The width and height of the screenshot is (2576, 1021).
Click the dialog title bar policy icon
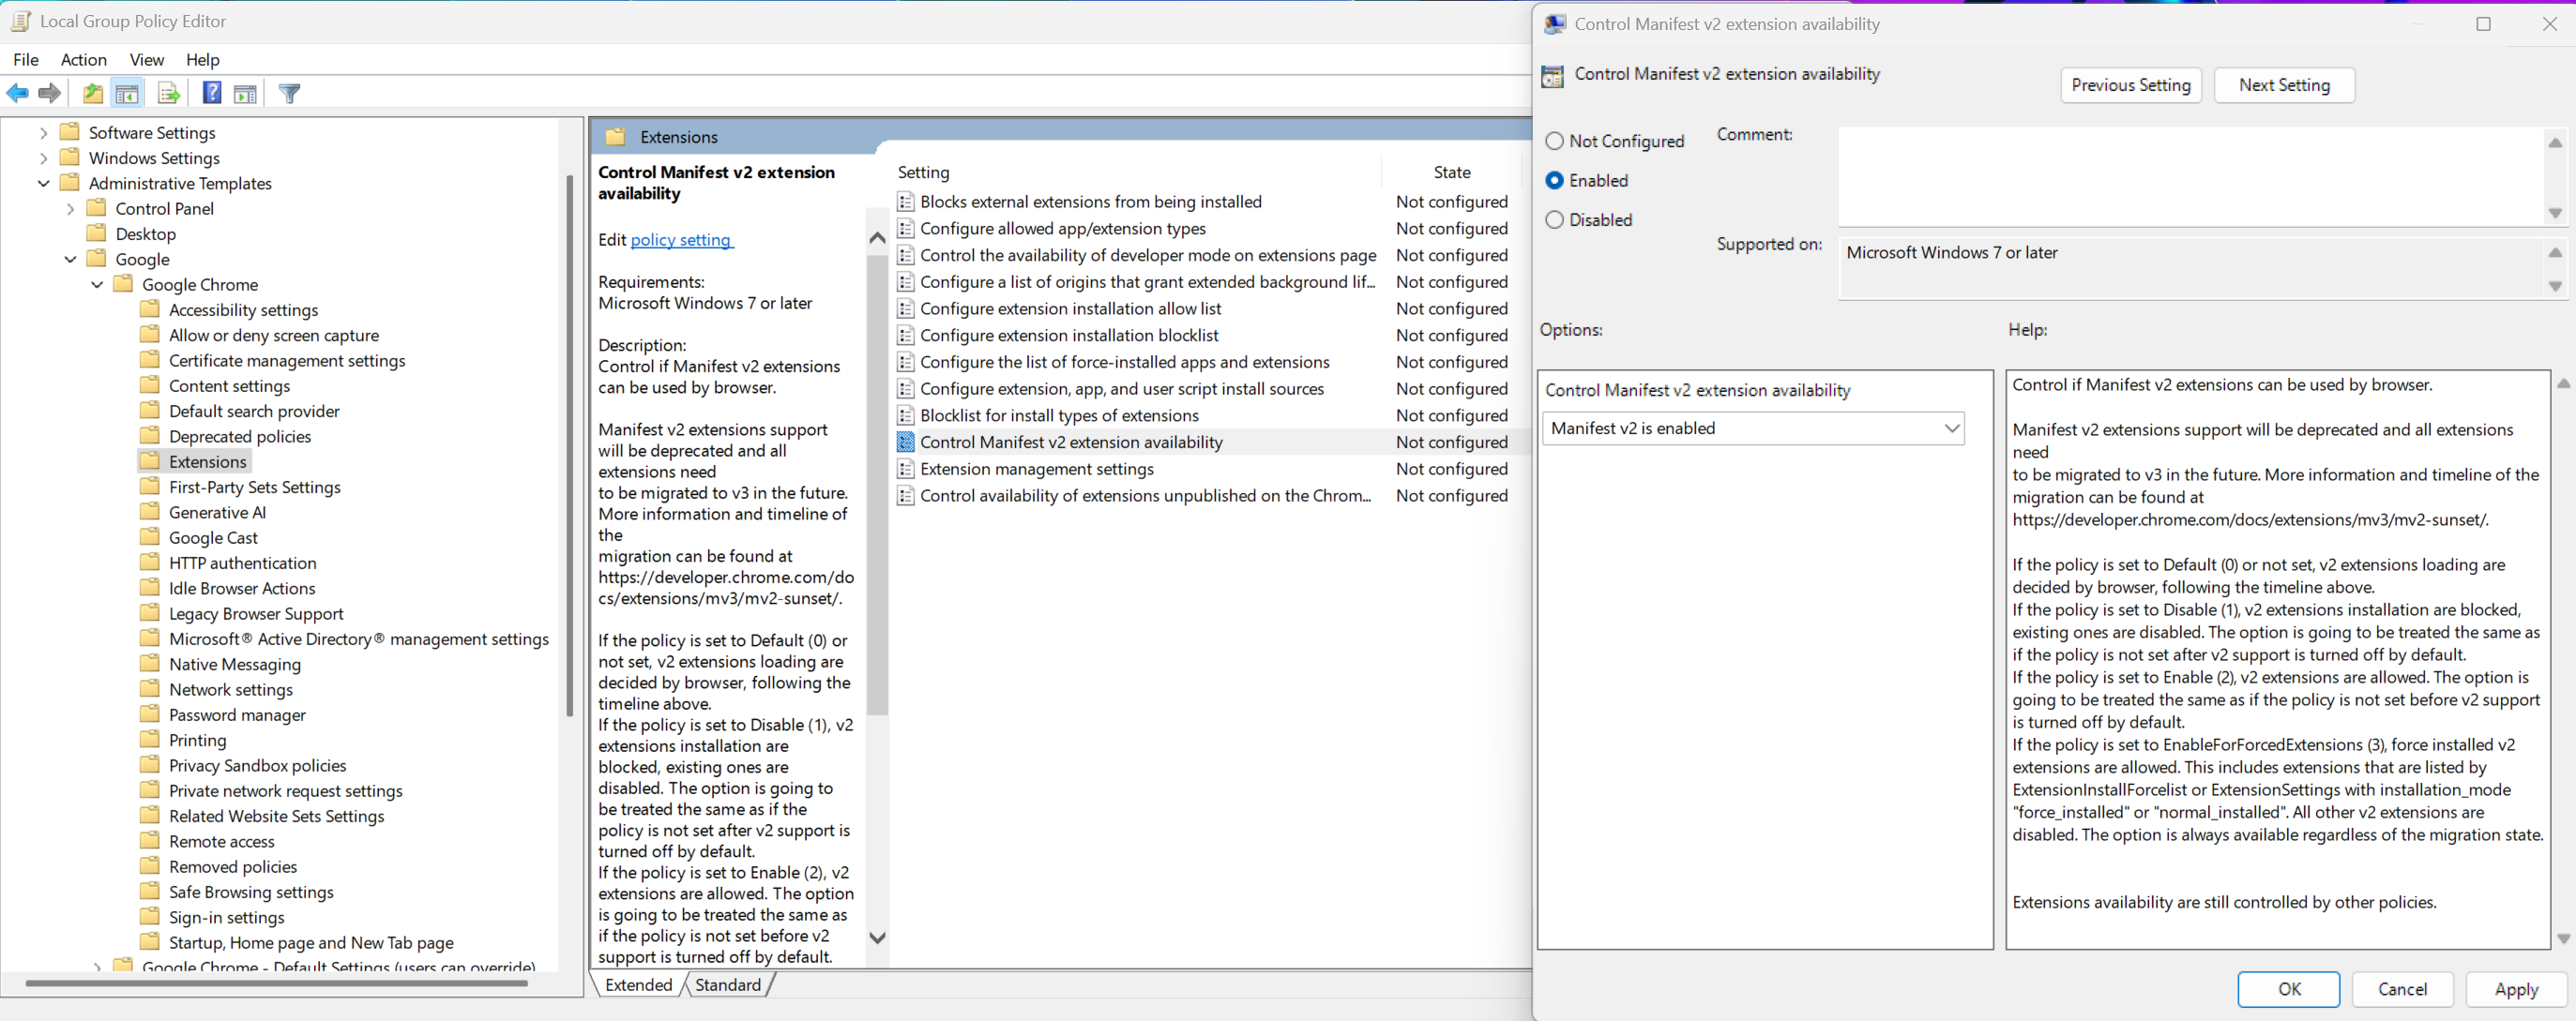(x=1554, y=24)
